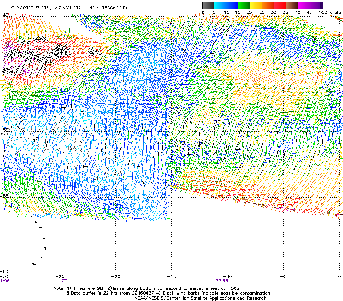Click the cyan-blue 5-15 knots legend swatch
The image size is (343, 301).
(226, 6)
